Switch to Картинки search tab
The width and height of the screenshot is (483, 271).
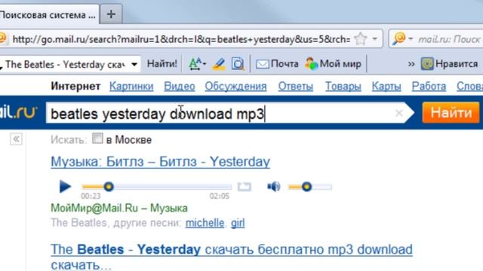(131, 87)
